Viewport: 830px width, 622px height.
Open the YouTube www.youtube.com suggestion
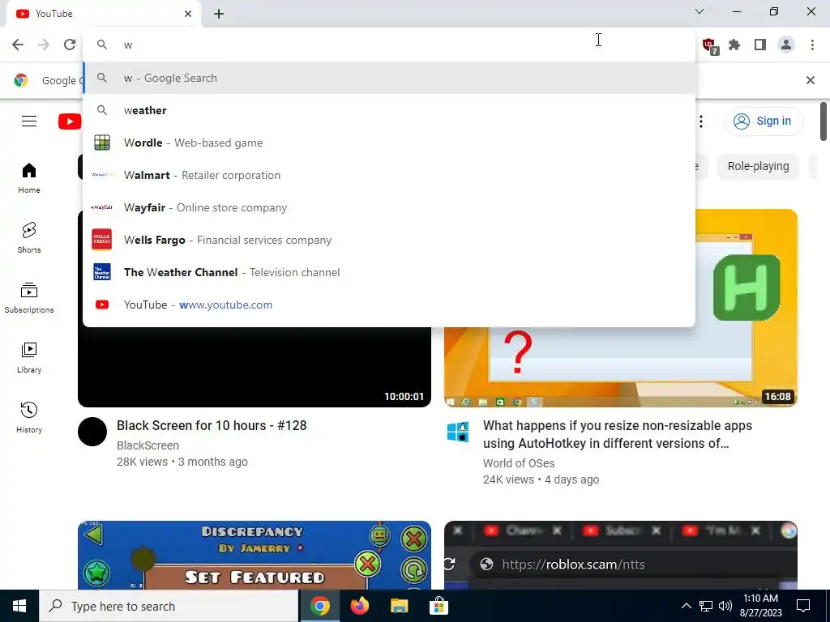pyautogui.click(x=389, y=305)
